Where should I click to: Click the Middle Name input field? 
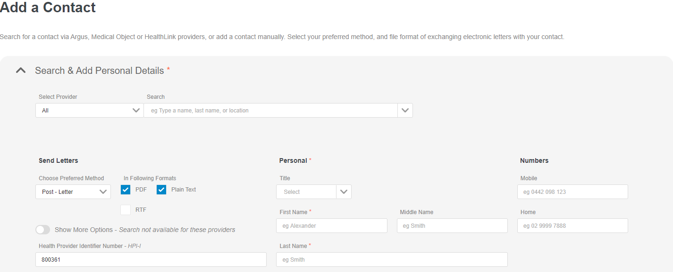click(452, 225)
